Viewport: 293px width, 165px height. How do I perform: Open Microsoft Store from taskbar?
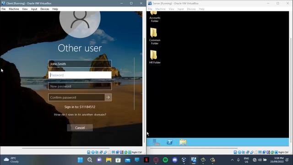click(118, 160)
